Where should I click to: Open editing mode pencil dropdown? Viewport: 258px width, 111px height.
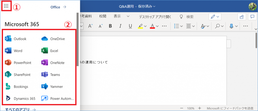click(x=215, y=17)
